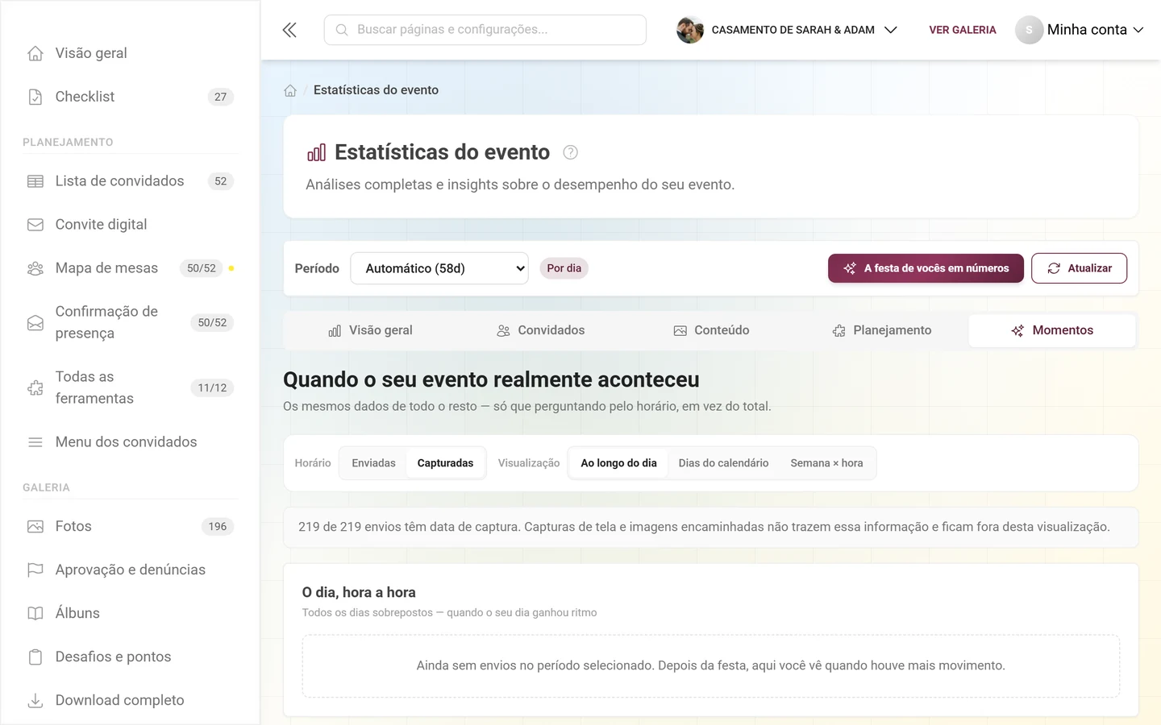The height and width of the screenshot is (725, 1161).
Task: Open the Período Automático (58d) dropdown
Action: [x=439, y=268]
